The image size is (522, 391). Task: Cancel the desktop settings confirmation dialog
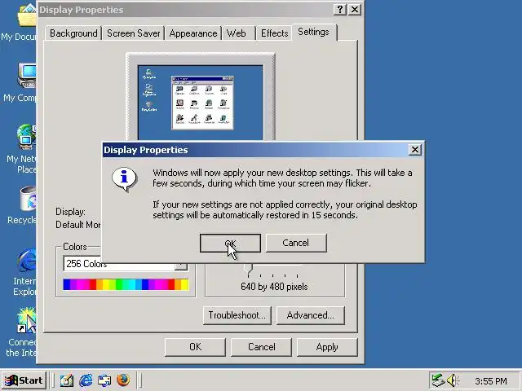point(296,243)
